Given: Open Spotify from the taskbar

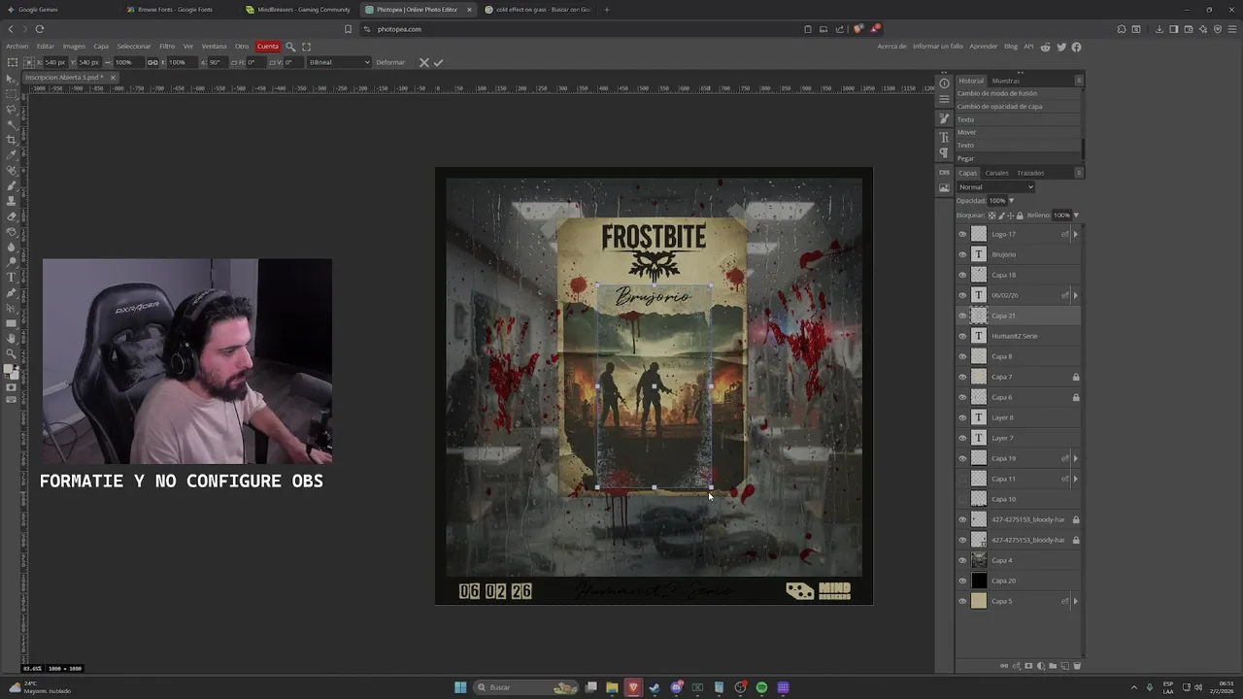Looking at the screenshot, I should [x=761, y=687].
